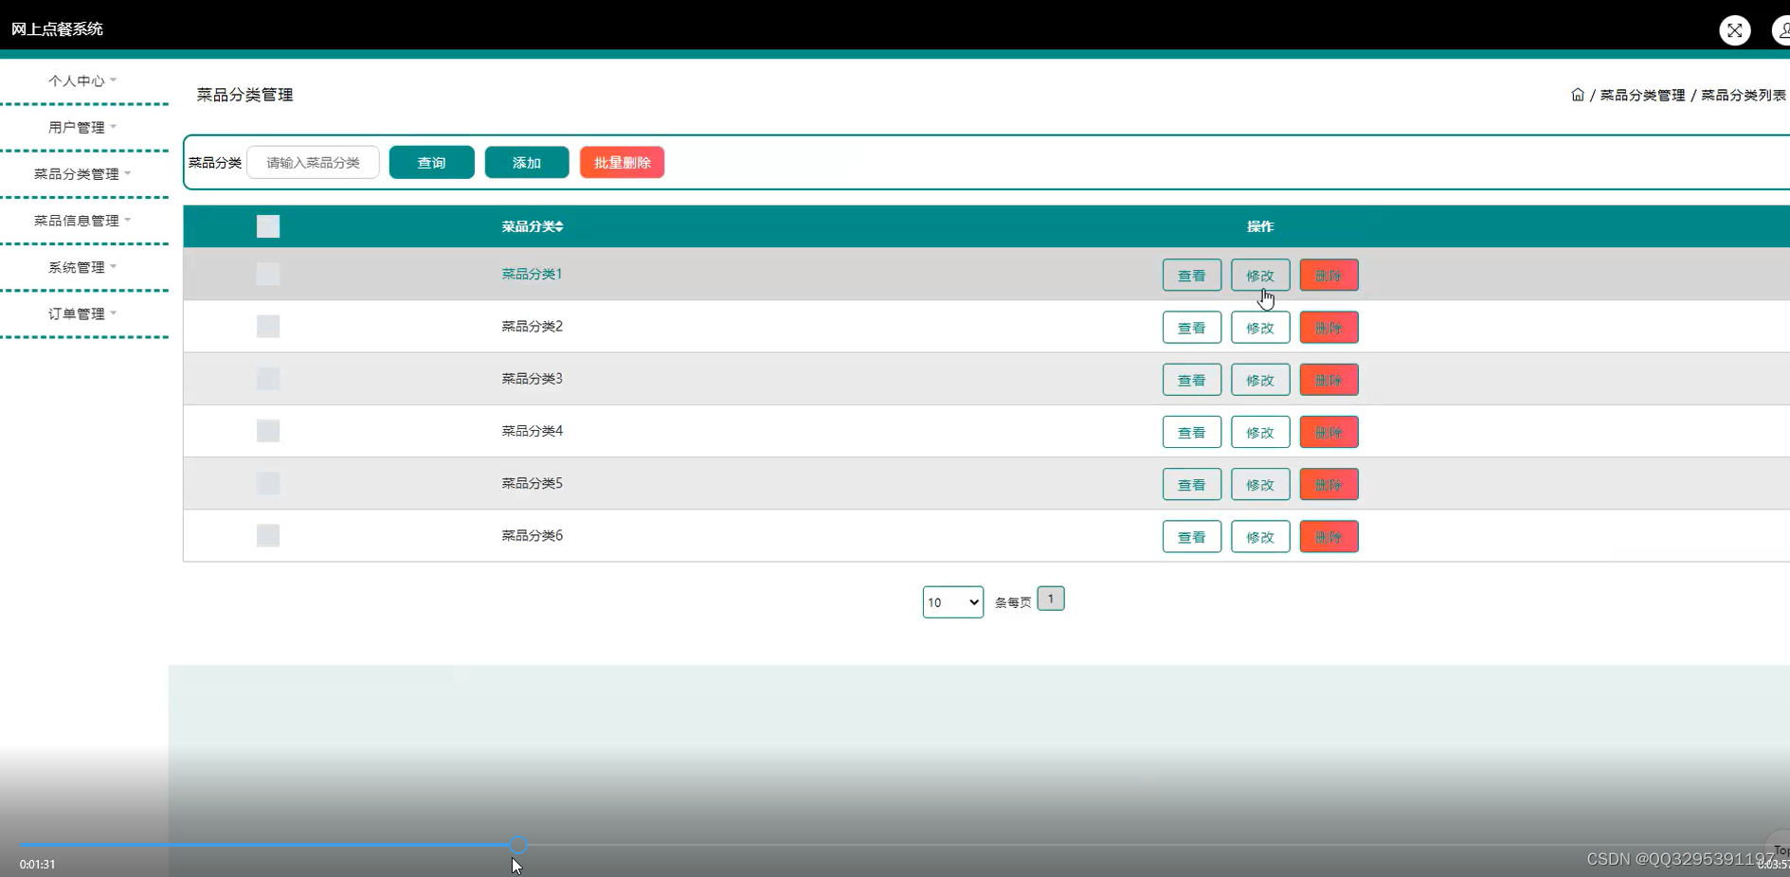This screenshot has height=877, width=1790.
Task: Expand the 用户管理 sidebar menu
Action: pos(82,127)
